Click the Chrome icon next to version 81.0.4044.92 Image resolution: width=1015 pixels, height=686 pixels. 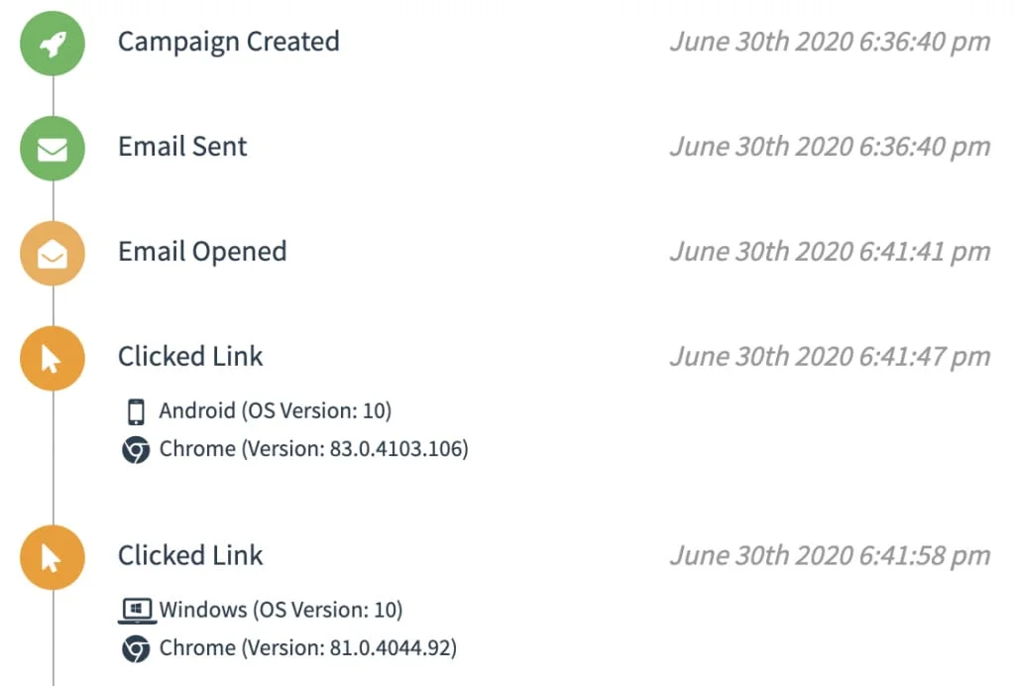pos(136,648)
